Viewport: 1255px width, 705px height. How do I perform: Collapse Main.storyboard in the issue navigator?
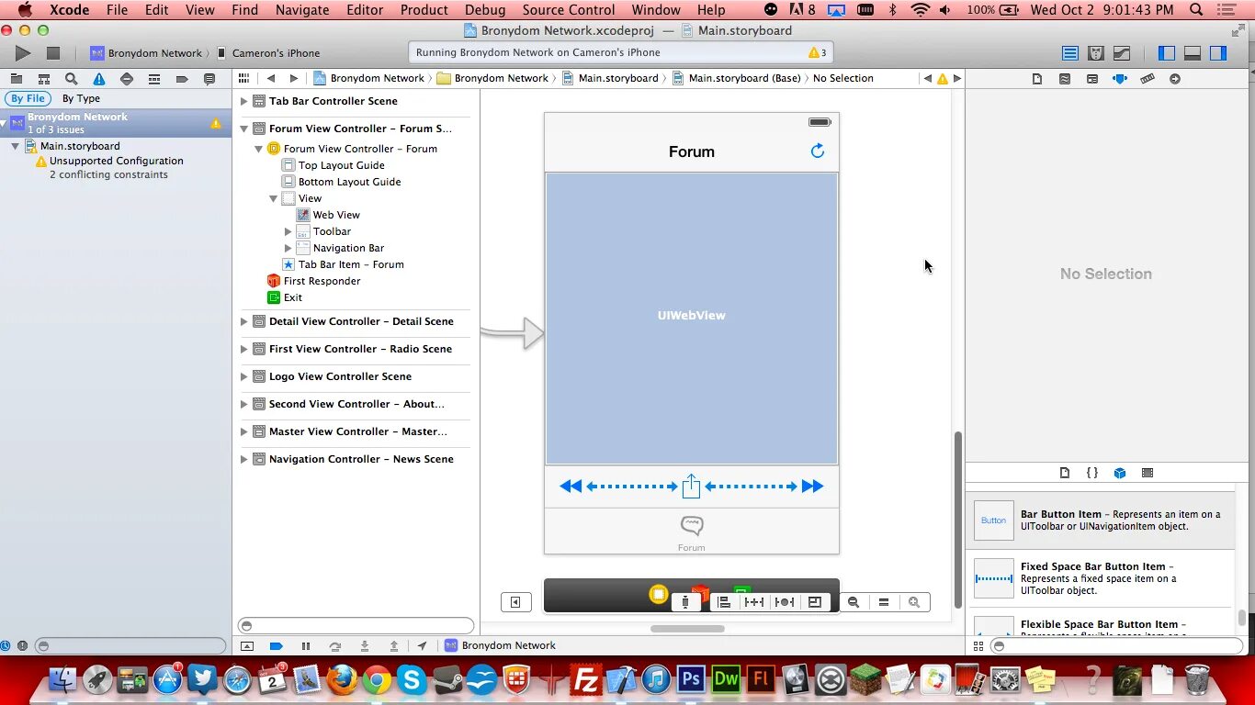(x=16, y=146)
